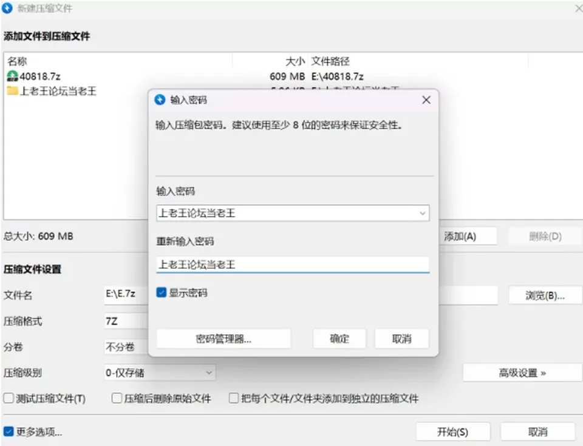
Task: Sort by the 名称 column header
Action: [119, 61]
